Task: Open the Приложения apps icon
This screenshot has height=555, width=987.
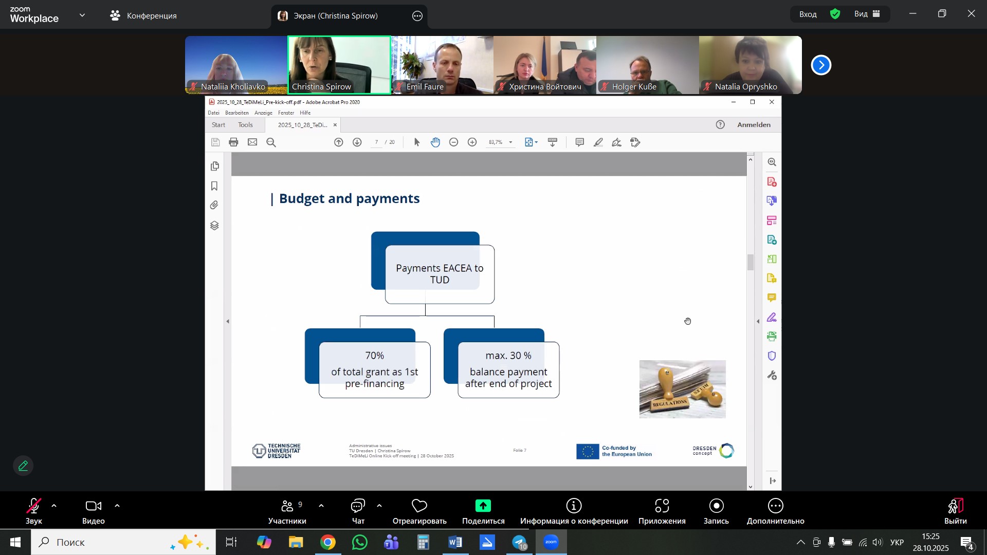Action: 662,506
